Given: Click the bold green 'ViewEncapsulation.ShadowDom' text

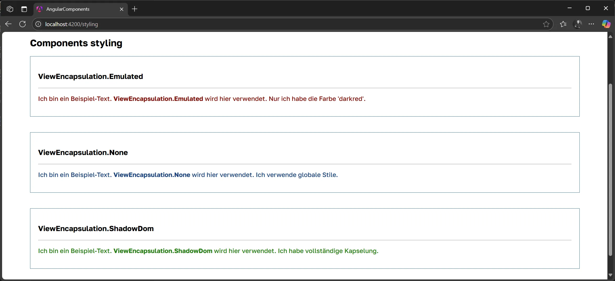Looking at the screenshot, I should tap(163, 251).
